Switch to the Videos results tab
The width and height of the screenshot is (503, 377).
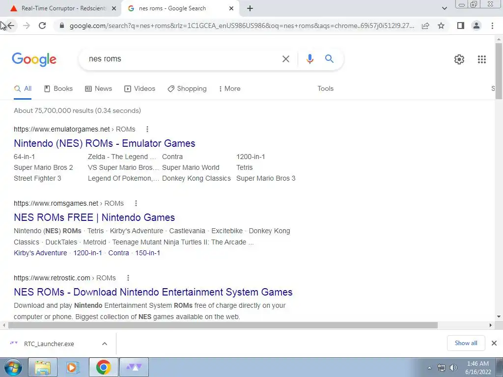tap(140, 89)
